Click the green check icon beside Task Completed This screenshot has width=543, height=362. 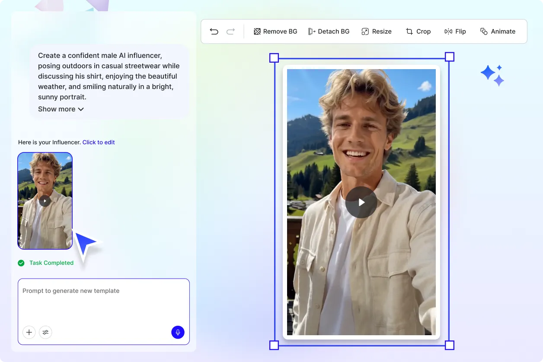coord(21,263)
